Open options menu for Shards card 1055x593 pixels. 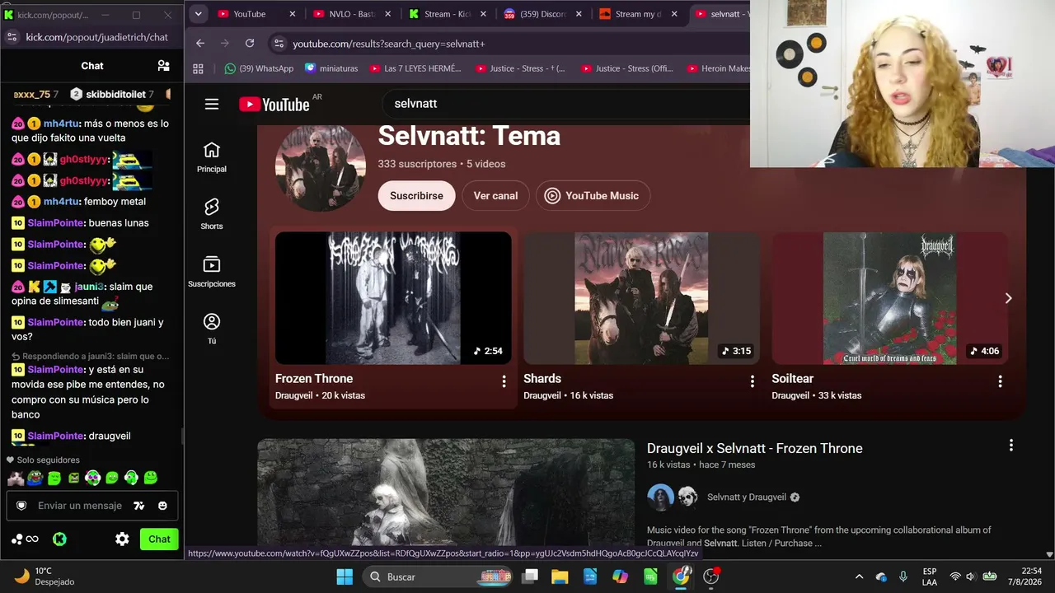tap(752, 381)
